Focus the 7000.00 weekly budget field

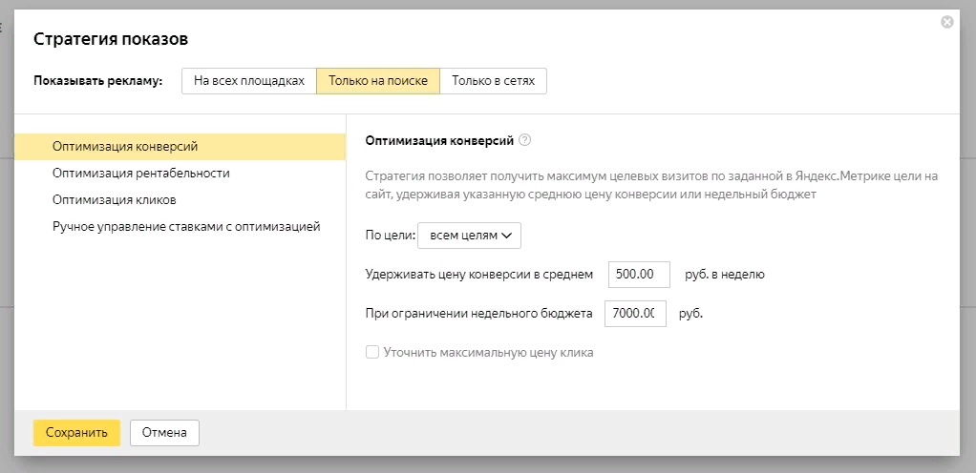635,313
